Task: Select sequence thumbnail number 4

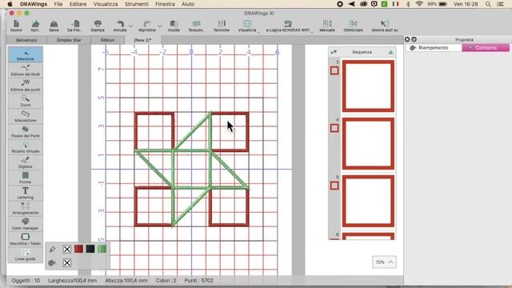Action: click(368, 144)
